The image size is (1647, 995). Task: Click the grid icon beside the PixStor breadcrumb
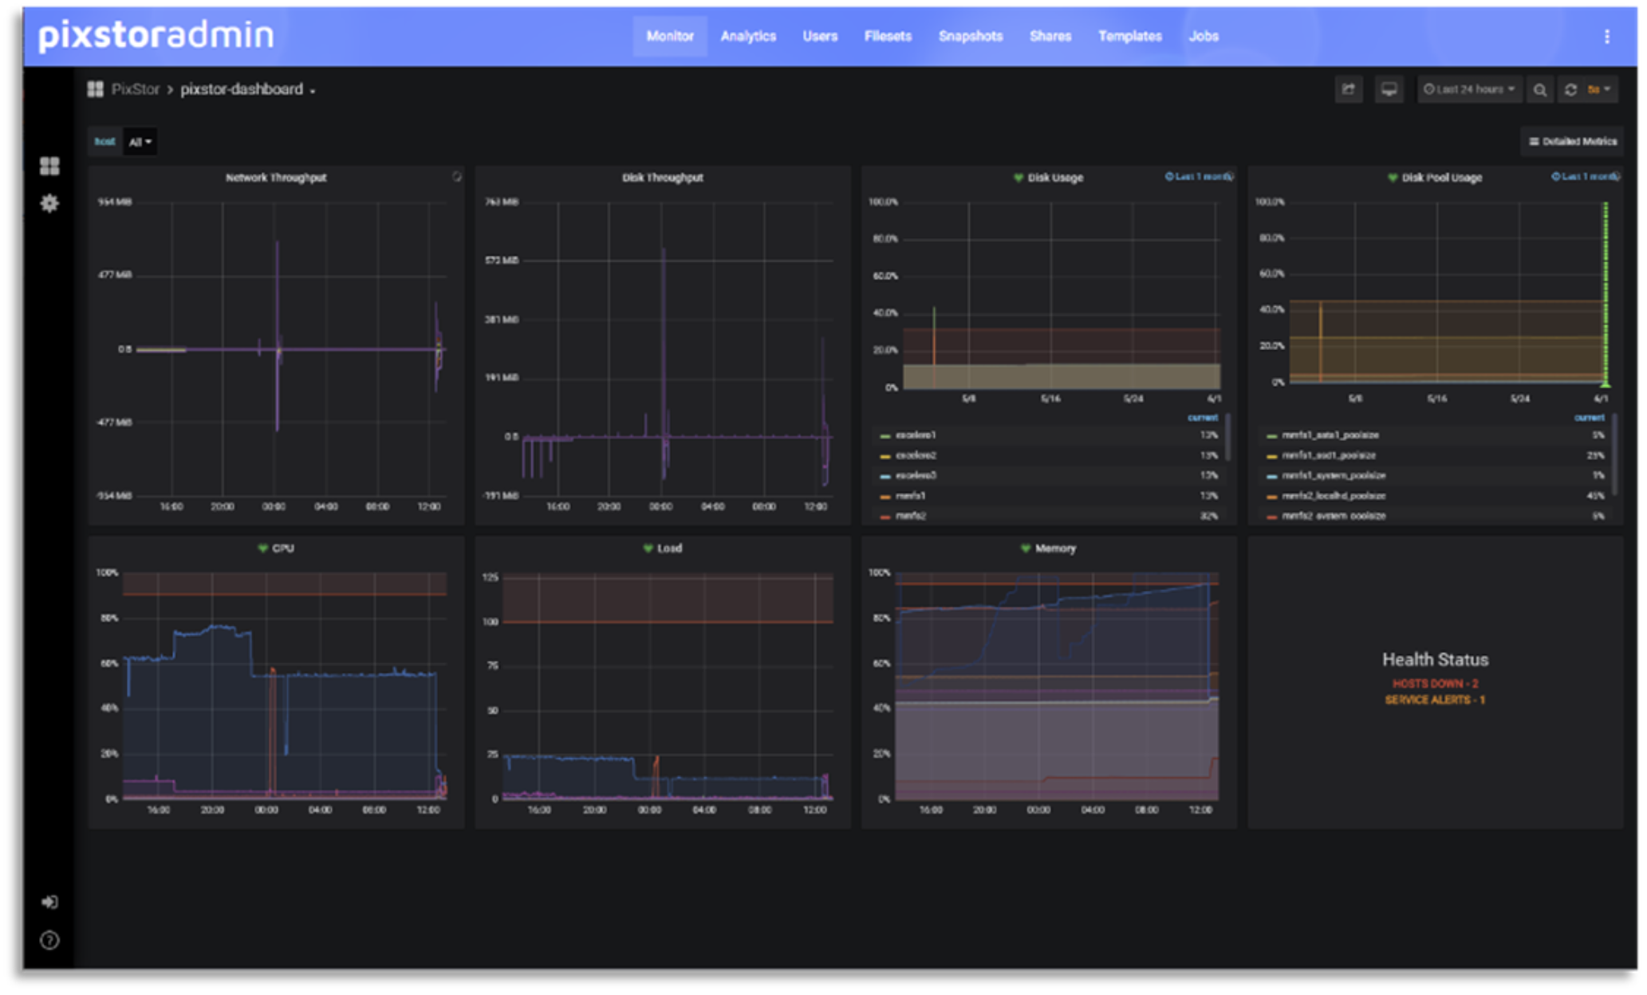(96, 89)
